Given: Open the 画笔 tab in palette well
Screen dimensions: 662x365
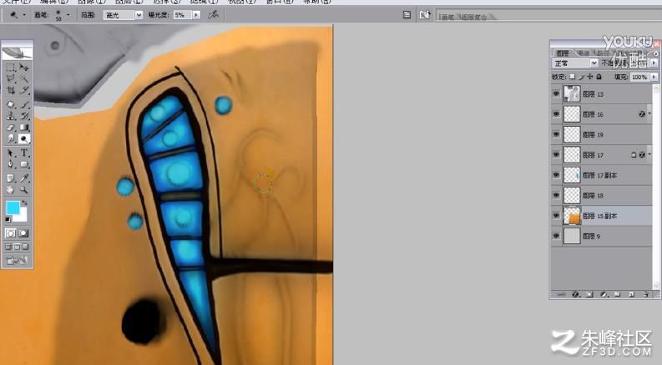Looking at the screenshot, I should pos(447,17).
